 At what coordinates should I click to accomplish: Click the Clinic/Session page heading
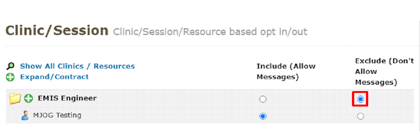pyautogui.click(x=57, y=30)
